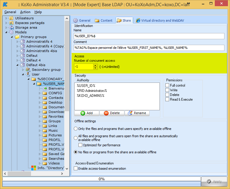The width and height of the screenshot is (230, 189).
Task: Switch to the General tab
Action: point(82,20)
